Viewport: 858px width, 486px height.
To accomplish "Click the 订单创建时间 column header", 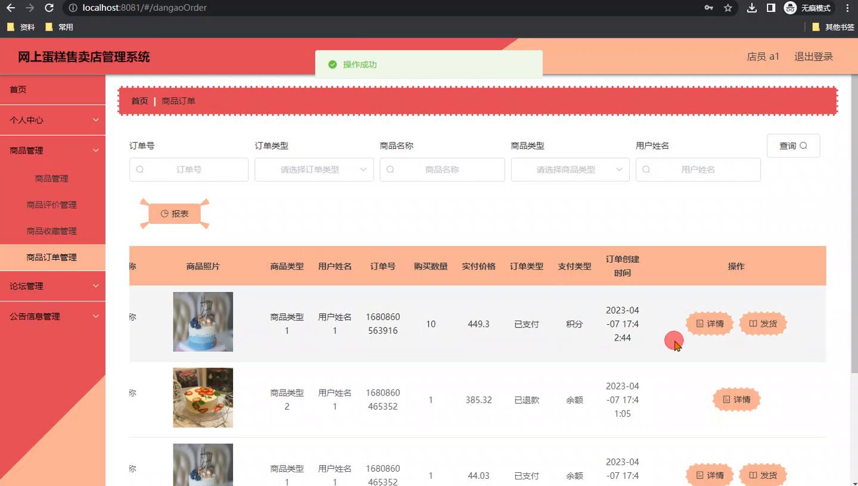I will pyautogui.click(x=622, y=266).
